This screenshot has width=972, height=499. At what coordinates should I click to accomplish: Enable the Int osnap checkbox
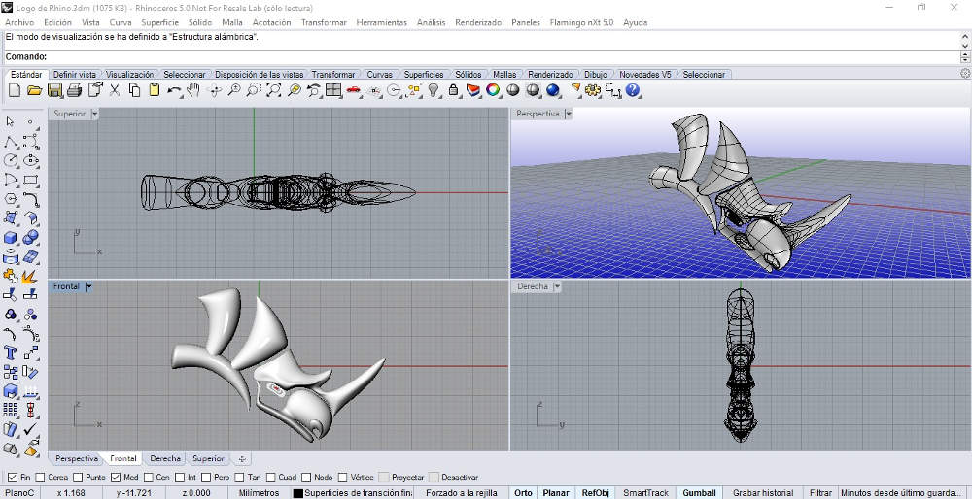coord(180,478)
